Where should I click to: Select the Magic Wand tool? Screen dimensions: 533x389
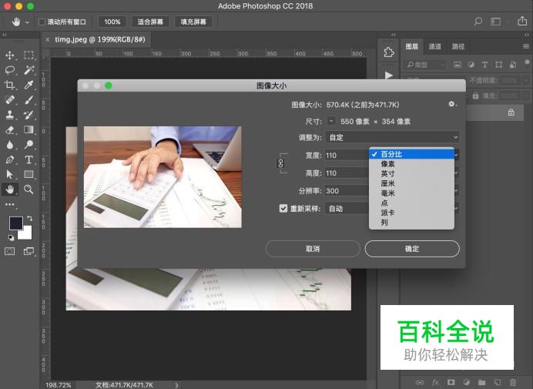point(28,70)
